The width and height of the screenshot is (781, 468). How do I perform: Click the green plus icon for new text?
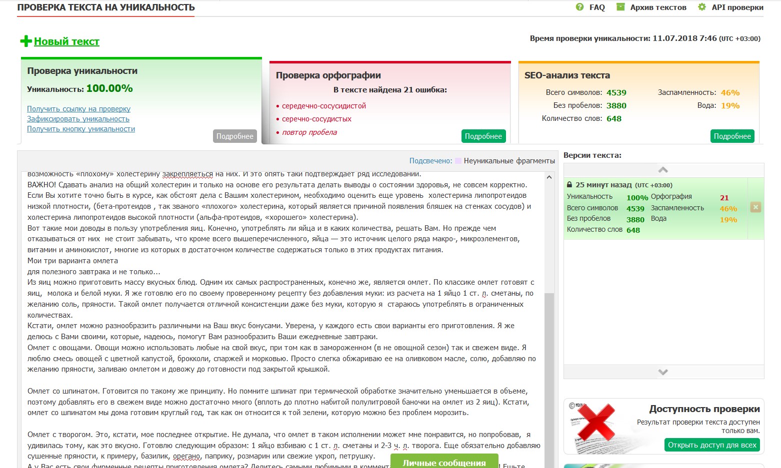26,41
